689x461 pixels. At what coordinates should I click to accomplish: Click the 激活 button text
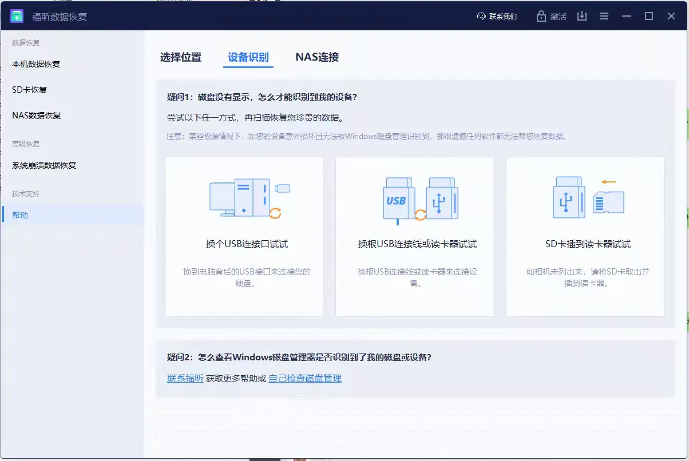[x=559, y=17]
